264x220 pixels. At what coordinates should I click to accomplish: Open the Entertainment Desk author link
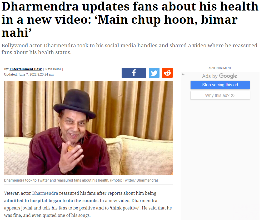tap(26, 69)
